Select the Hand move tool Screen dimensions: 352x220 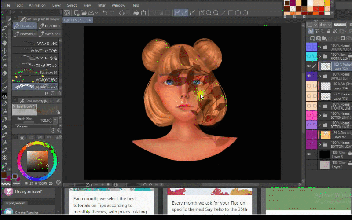pyautogui.click(x=4, y=43)
